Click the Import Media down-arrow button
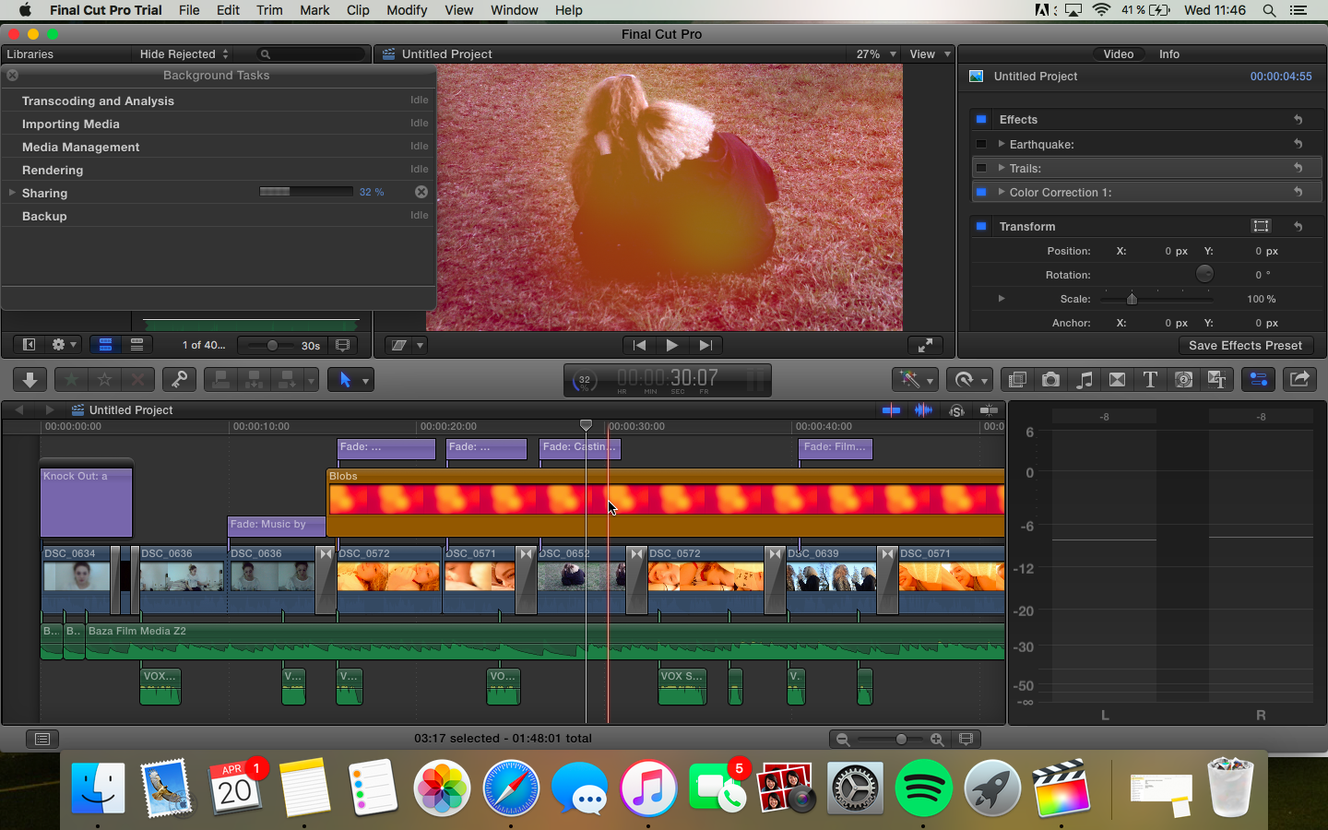 click(x=30, y=380)
